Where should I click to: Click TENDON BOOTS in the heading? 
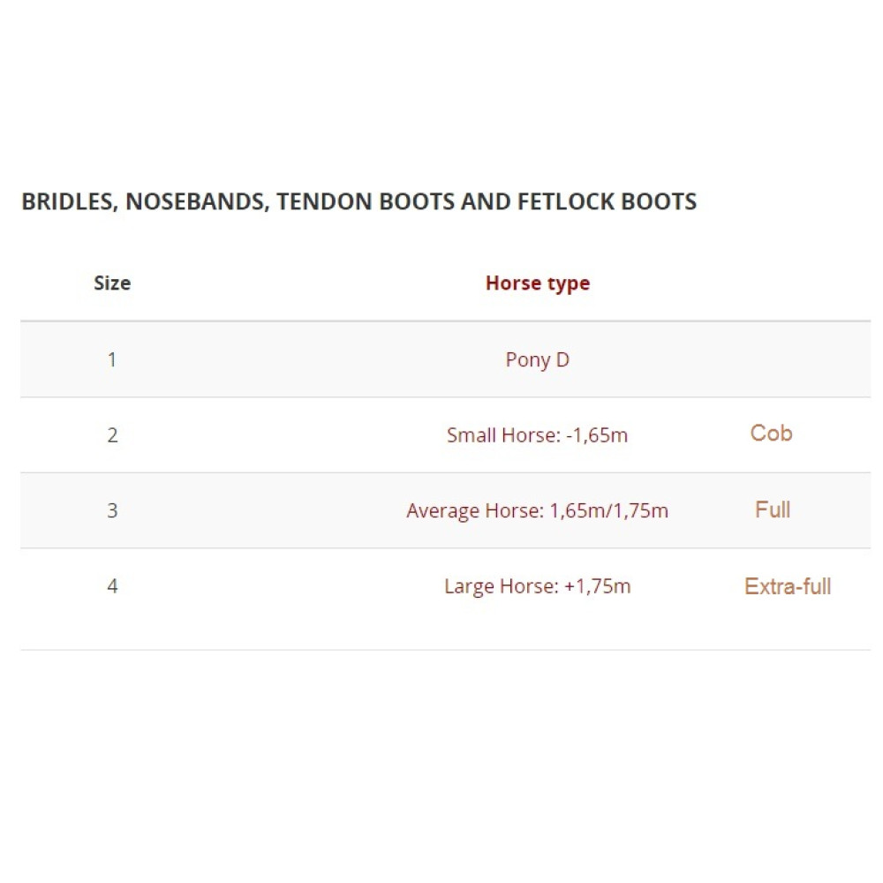tap(366, 201)
